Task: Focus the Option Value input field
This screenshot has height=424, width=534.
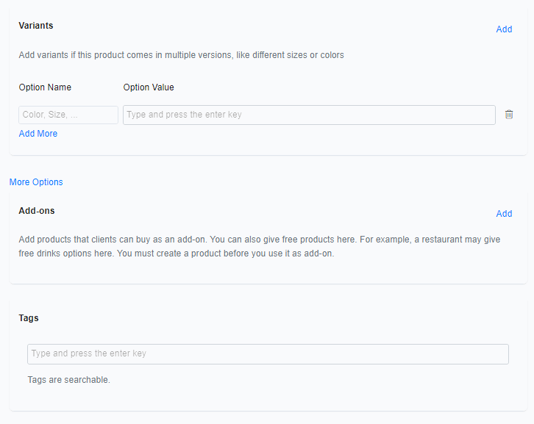Action: coord(309,115)
